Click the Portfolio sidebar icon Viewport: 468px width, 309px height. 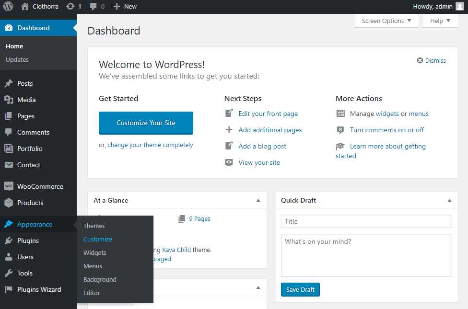click(x=9, y=149)
